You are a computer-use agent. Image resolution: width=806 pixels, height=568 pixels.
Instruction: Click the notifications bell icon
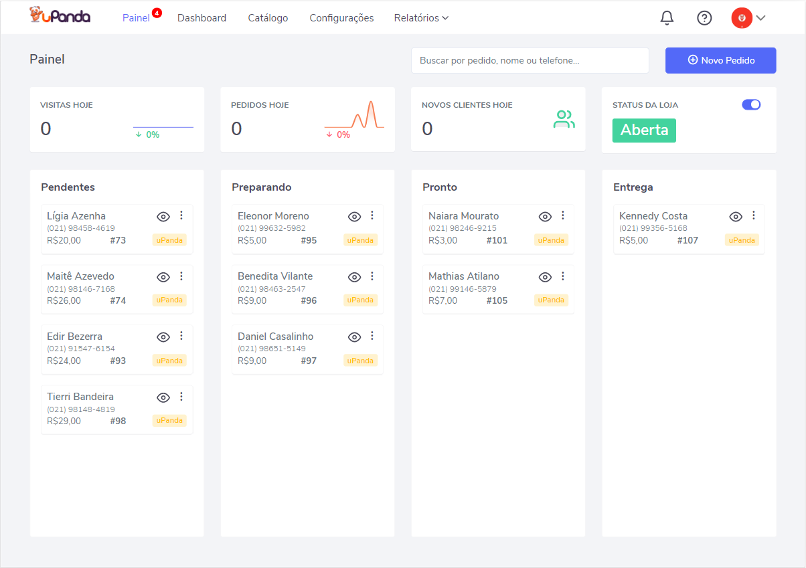[667, 18]
